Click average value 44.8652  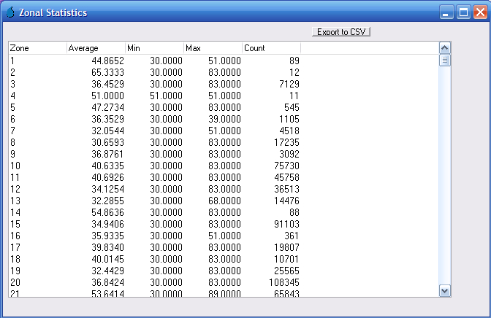click(x=107, y=61)
